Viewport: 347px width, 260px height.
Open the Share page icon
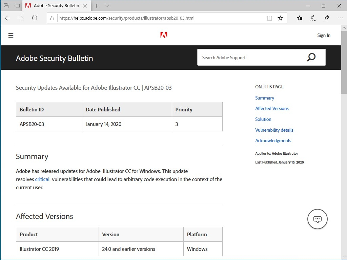[326, 18]
